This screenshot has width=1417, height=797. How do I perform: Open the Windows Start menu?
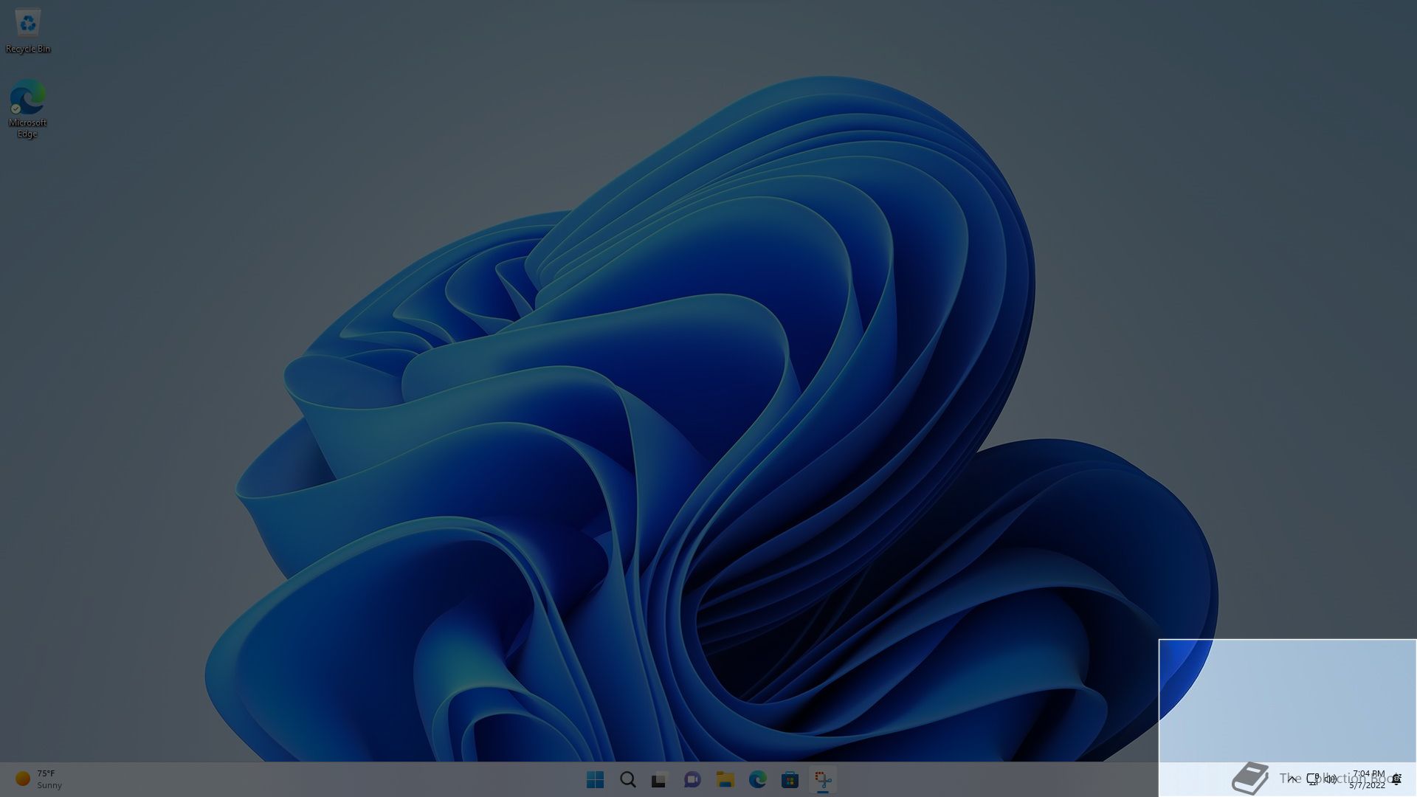595,779
